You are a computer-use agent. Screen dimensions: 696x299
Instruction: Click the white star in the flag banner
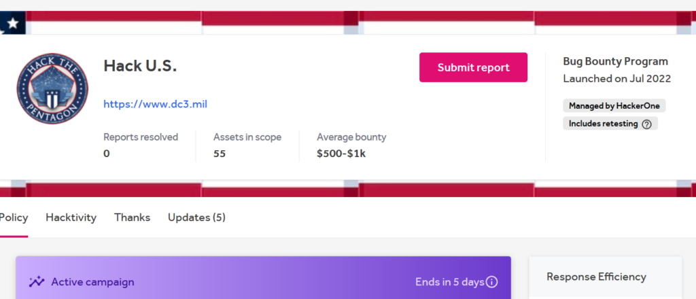click(12, 24)
